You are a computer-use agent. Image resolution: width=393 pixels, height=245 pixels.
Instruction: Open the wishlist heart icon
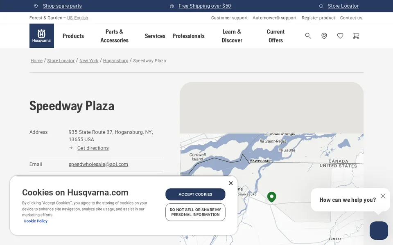(x=340, y=36)
